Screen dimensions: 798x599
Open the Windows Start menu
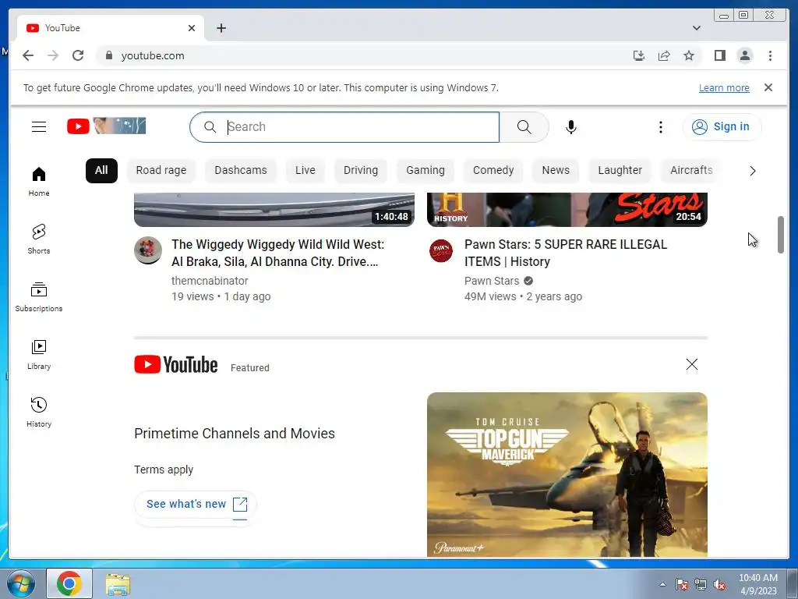tap(21, 583)
